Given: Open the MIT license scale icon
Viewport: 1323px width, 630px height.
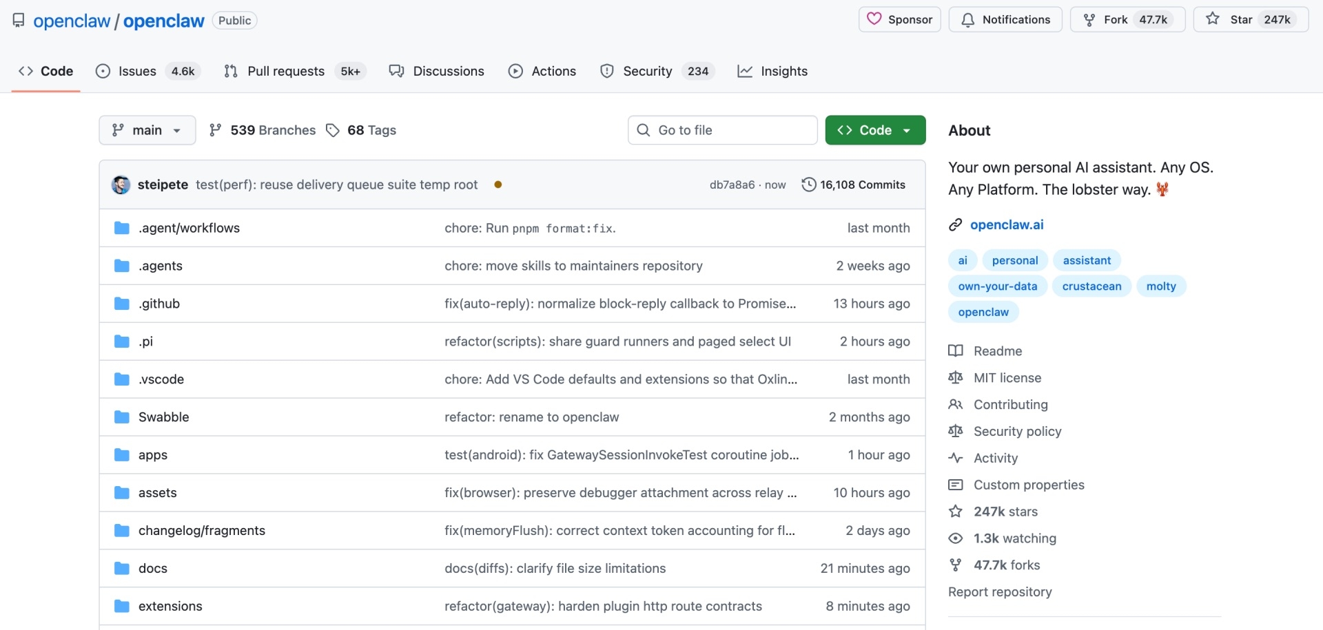Looking at the screenshot, I should coord(956,377).
